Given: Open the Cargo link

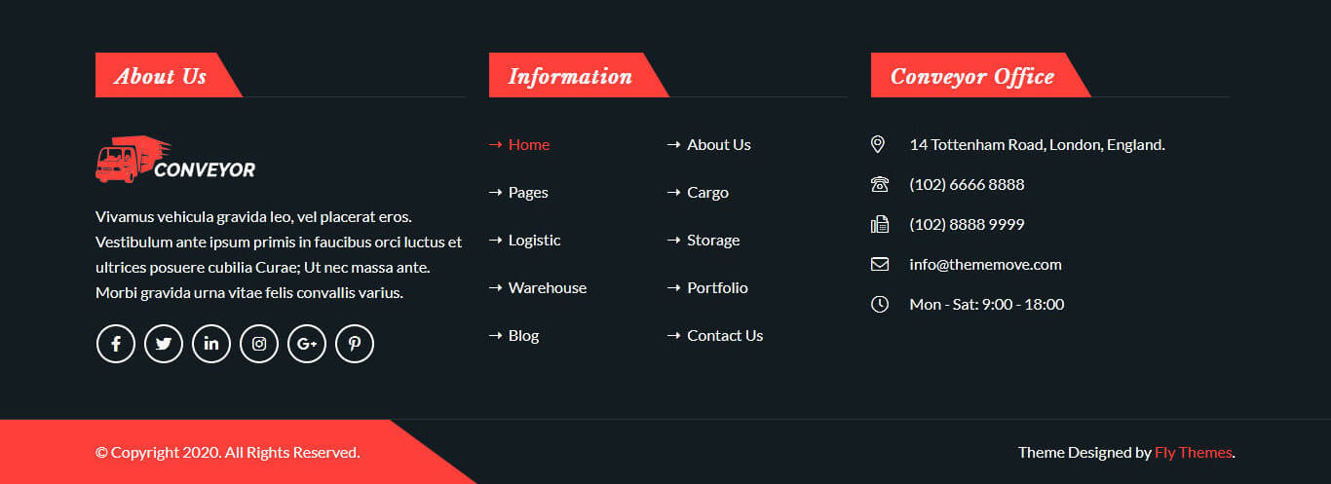Looking at the screenshot, I should 707,192.
